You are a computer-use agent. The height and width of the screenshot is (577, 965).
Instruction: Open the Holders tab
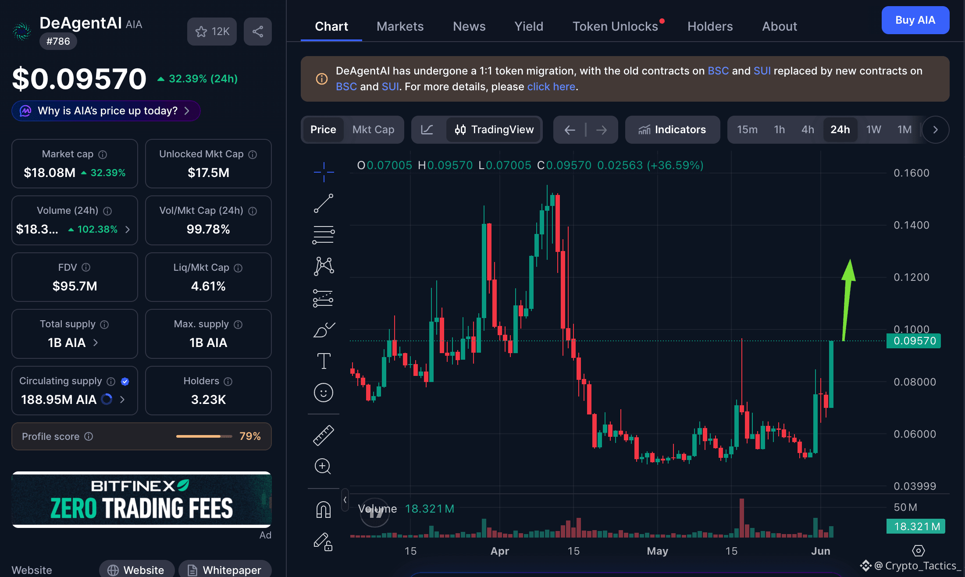click(710, 26)
